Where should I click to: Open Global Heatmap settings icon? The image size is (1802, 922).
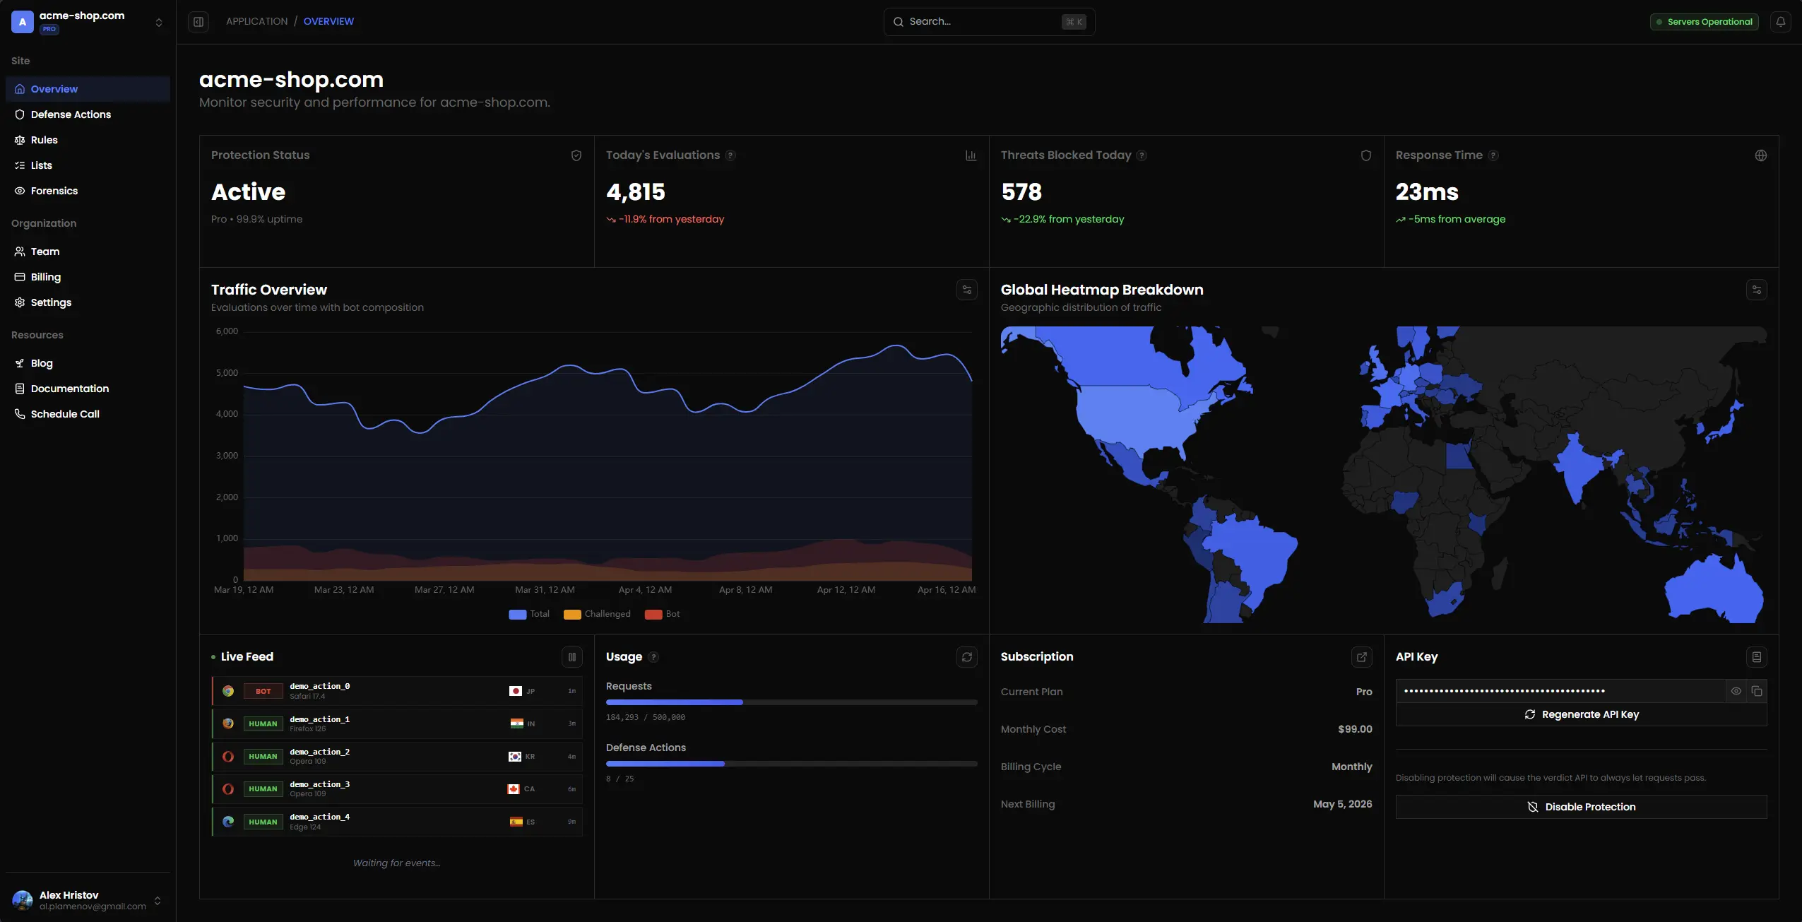(1756, 290)
